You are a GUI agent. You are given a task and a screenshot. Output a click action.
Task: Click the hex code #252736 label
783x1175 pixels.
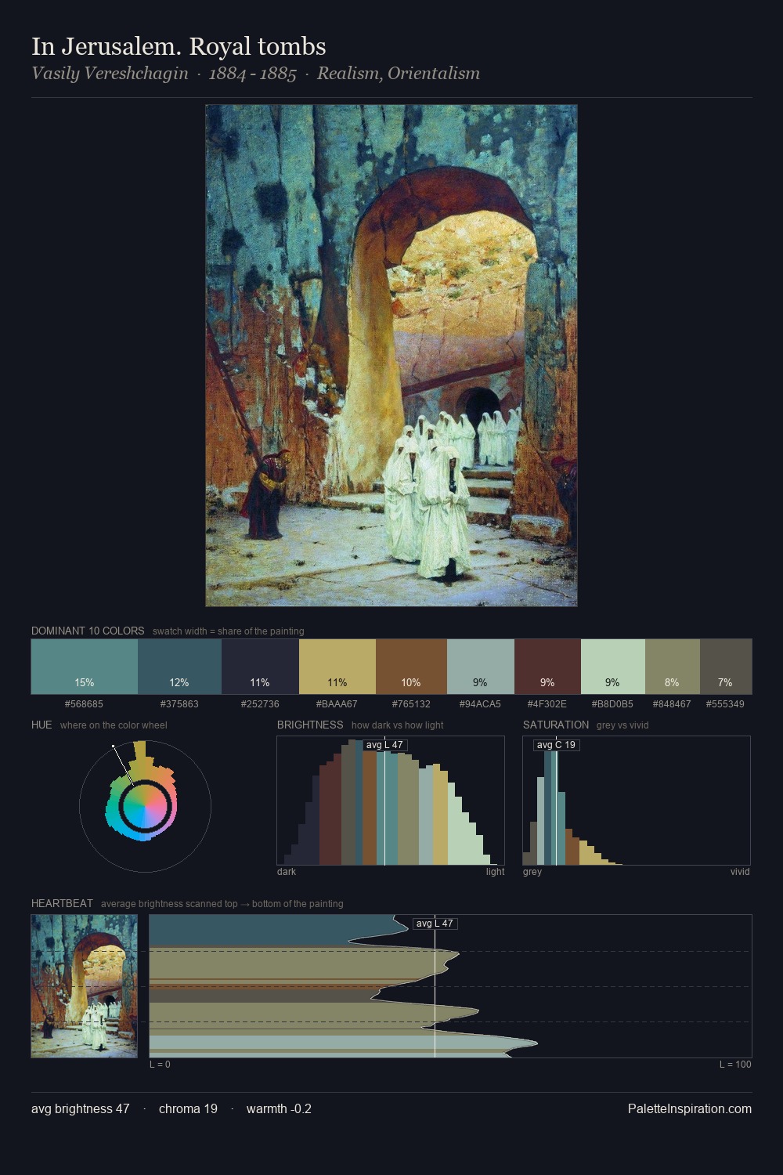point(260,704)
